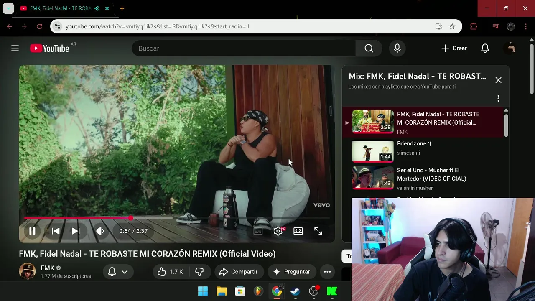535x301 pixels.
Task: Go to the YouTube home logo
Action: pos(49,48)
